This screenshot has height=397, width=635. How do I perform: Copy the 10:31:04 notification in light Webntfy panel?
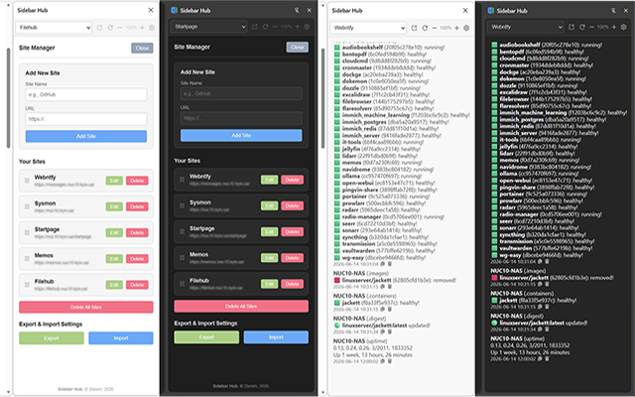[x=383, y=264]
